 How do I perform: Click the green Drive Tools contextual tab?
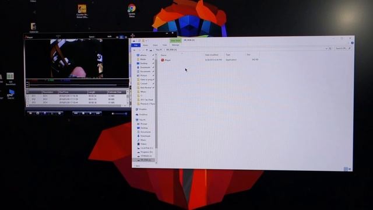(x=175, y=41)
